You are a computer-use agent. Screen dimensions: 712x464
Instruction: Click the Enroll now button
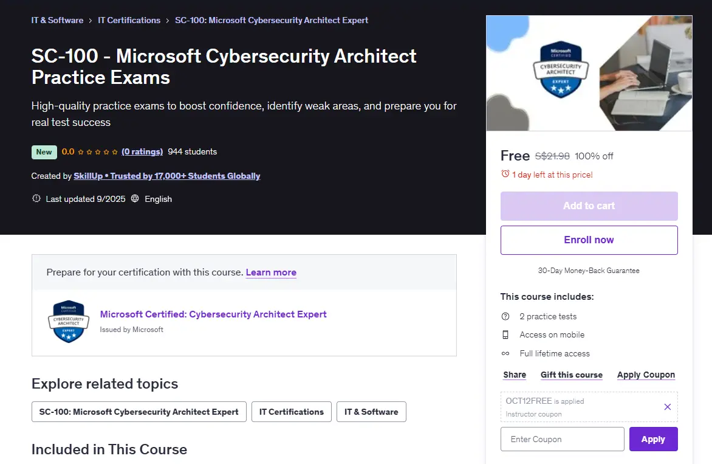[x=589, y=240]
